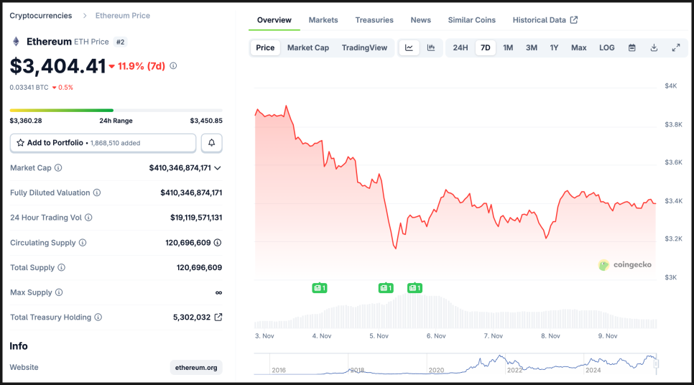Image resolution: width=694 pixels, height=385 pixels.
Task: Click the Circulating Supply info icon
Action: 83,243
